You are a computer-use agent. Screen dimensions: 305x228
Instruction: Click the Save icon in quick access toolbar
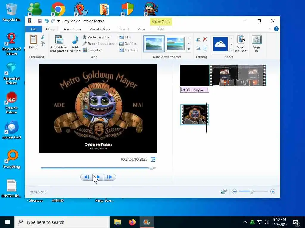coord(40,21)
